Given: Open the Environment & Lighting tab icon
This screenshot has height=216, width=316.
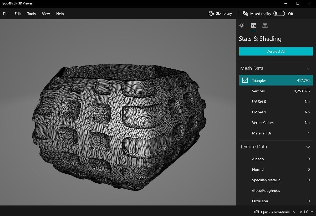Looking at the screenshot, I should (242, 26).
